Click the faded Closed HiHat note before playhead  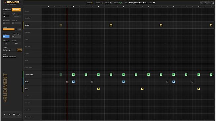[61, 75]
